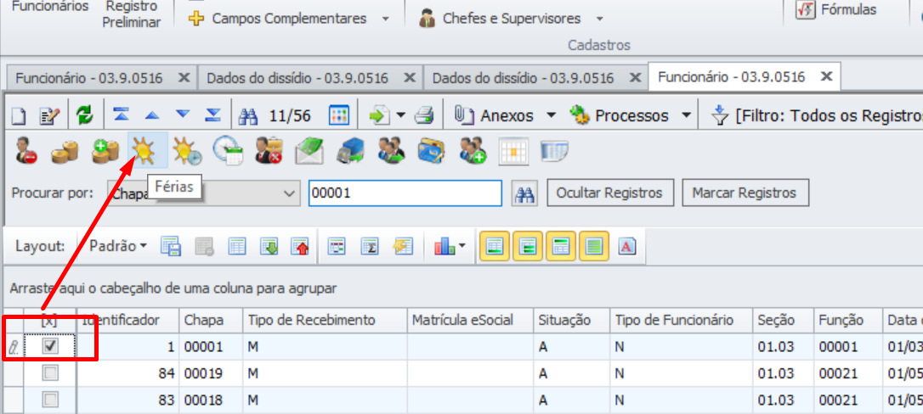Open the blue credit cards icon
The width and height of the screenshot is (923, 414).
[x=432, y=151]
